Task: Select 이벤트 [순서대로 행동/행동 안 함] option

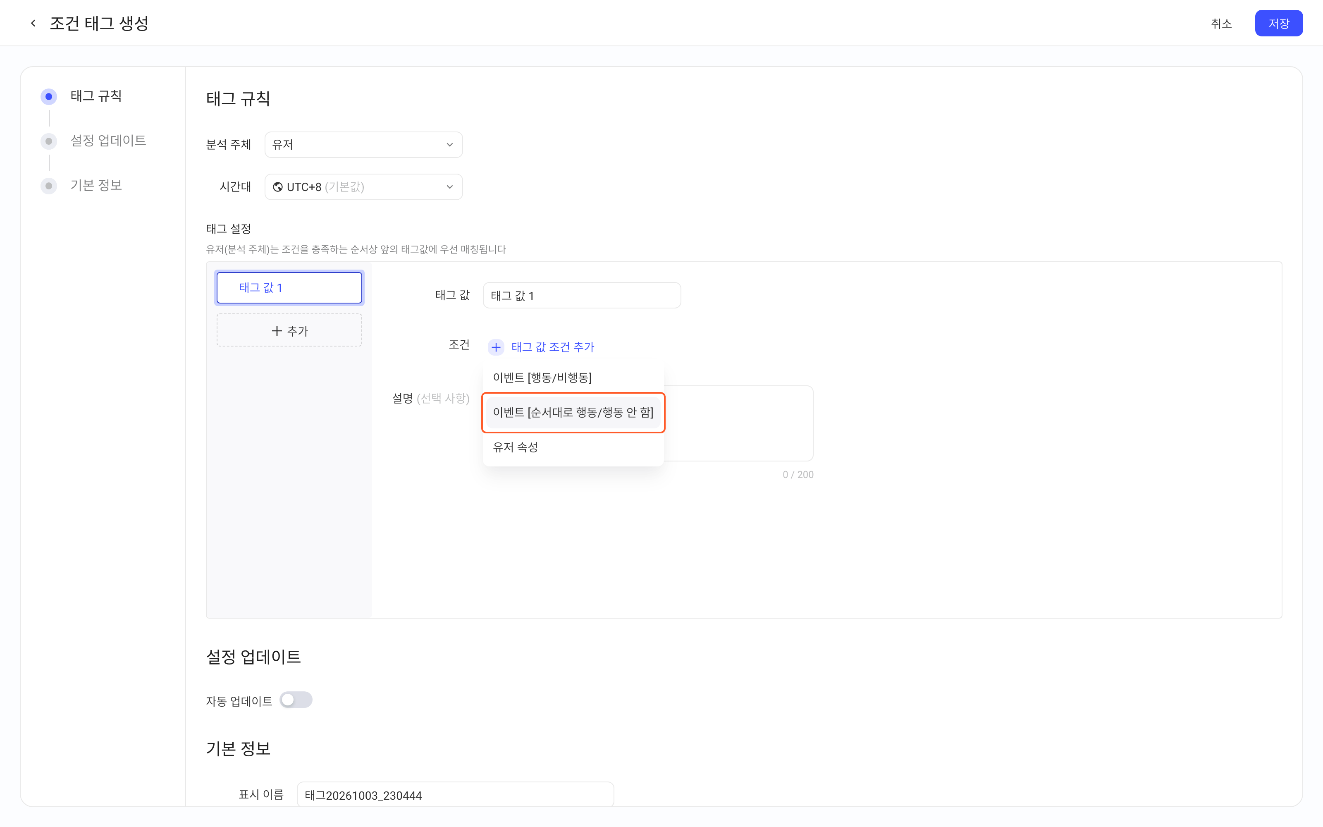Action: pyautogui.click(x=573, y=412)
